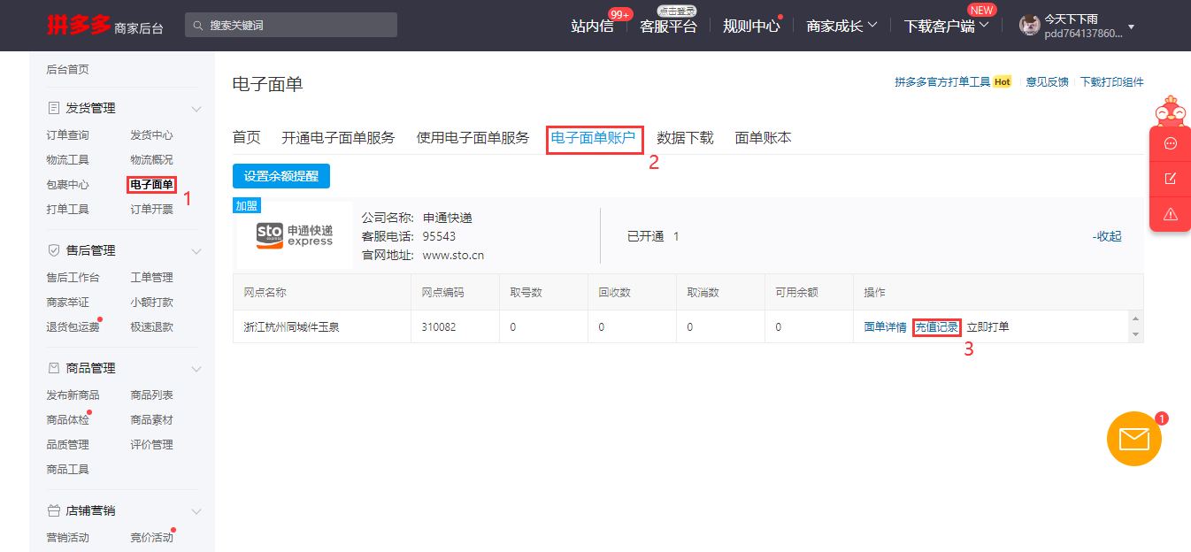Click the mascot icon above red sidebar

click(x=1171, y=111)
